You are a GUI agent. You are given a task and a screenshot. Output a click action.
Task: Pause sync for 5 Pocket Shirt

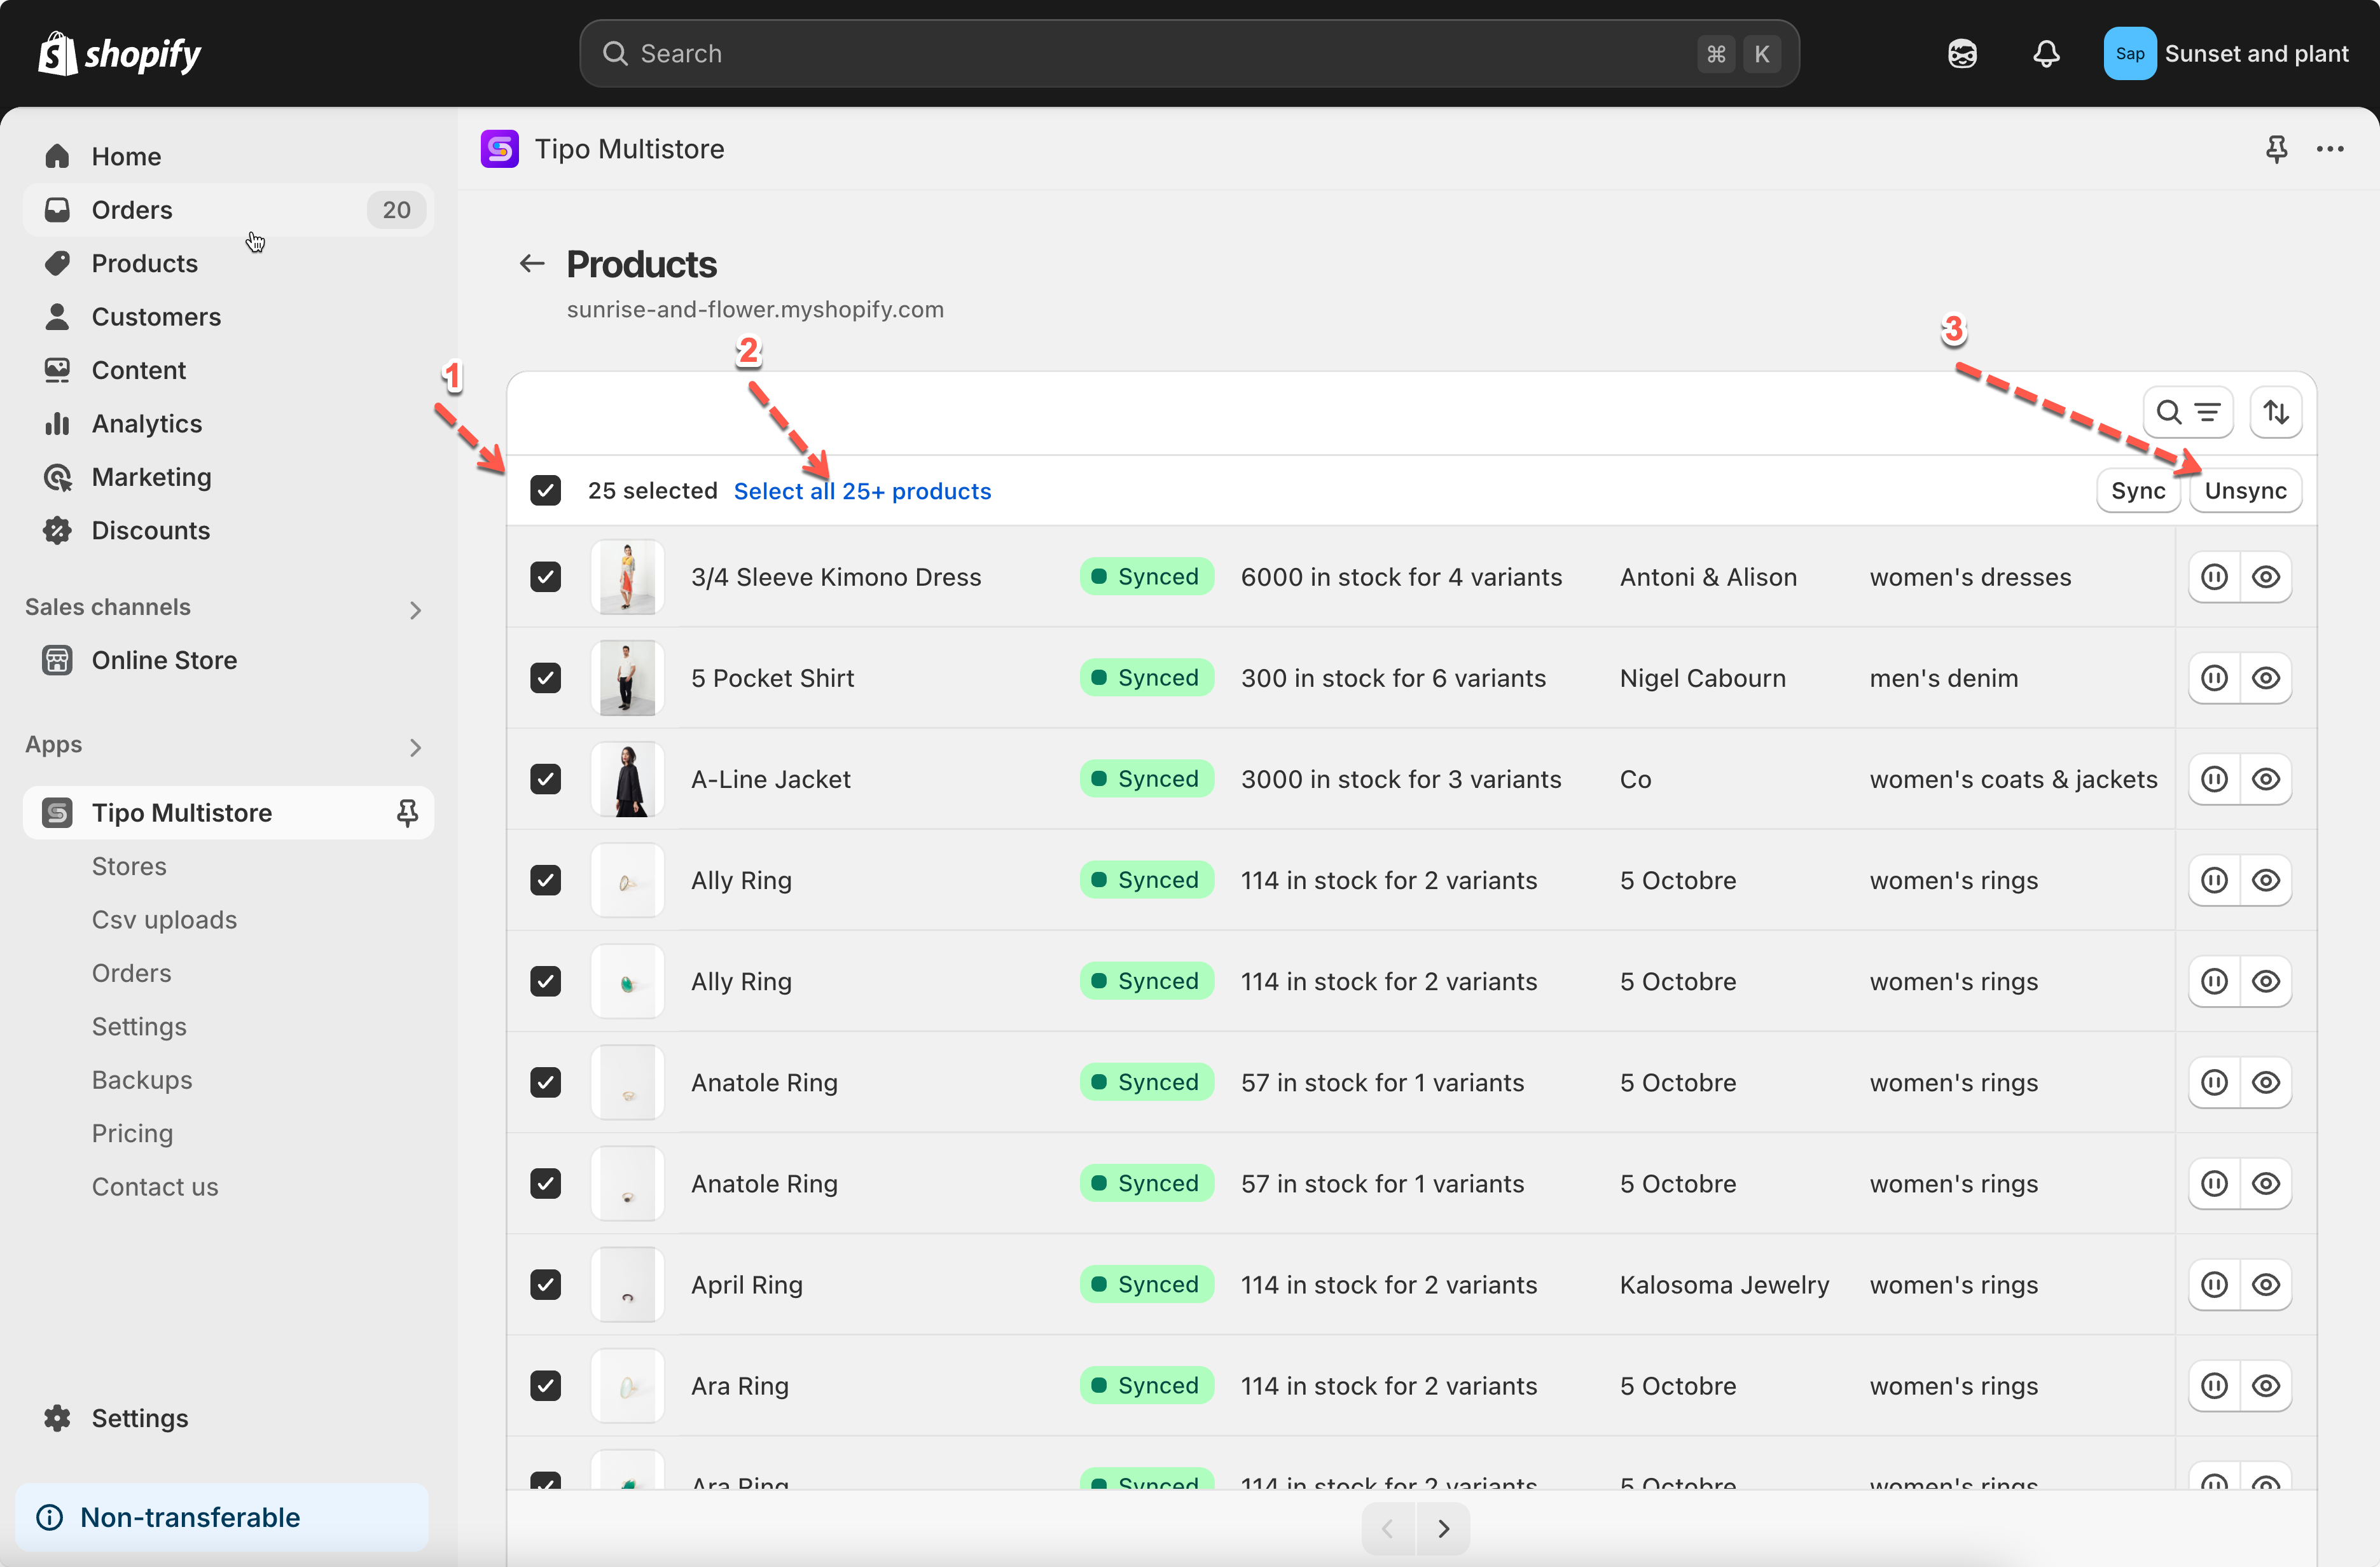click(2214, 678)
